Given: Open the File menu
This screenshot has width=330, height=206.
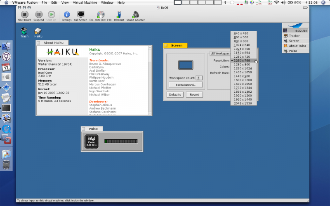Looking at the screenshot, I should [44, 2].
